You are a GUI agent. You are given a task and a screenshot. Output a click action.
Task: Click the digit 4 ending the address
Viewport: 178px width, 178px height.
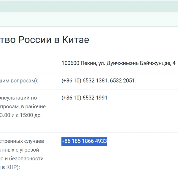174,63
